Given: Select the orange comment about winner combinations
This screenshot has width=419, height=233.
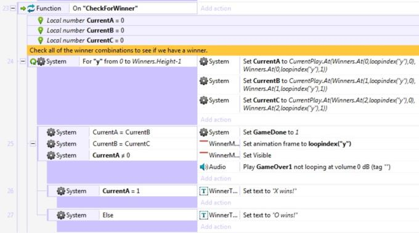Looking at the screenshot, I should pos(223,50).
